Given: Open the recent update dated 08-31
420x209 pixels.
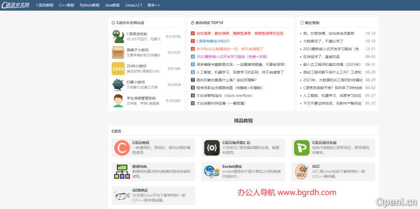Looking at the screenshot, I should (332, 64).
